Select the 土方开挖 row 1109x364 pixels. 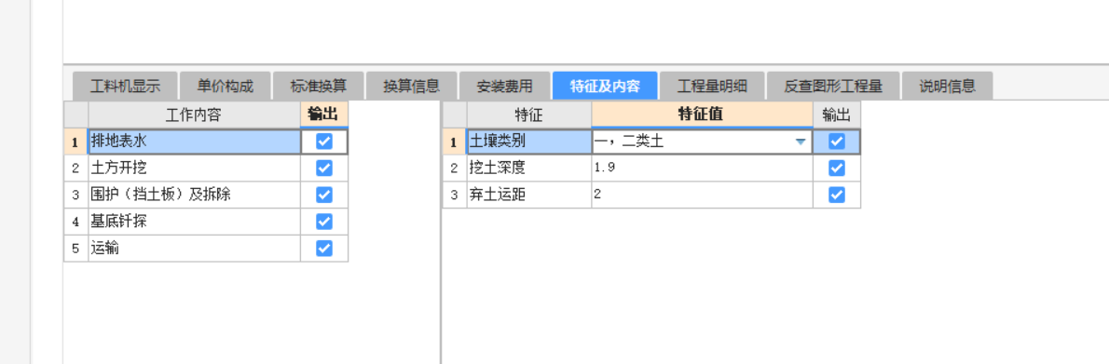[x=194, y=169]
